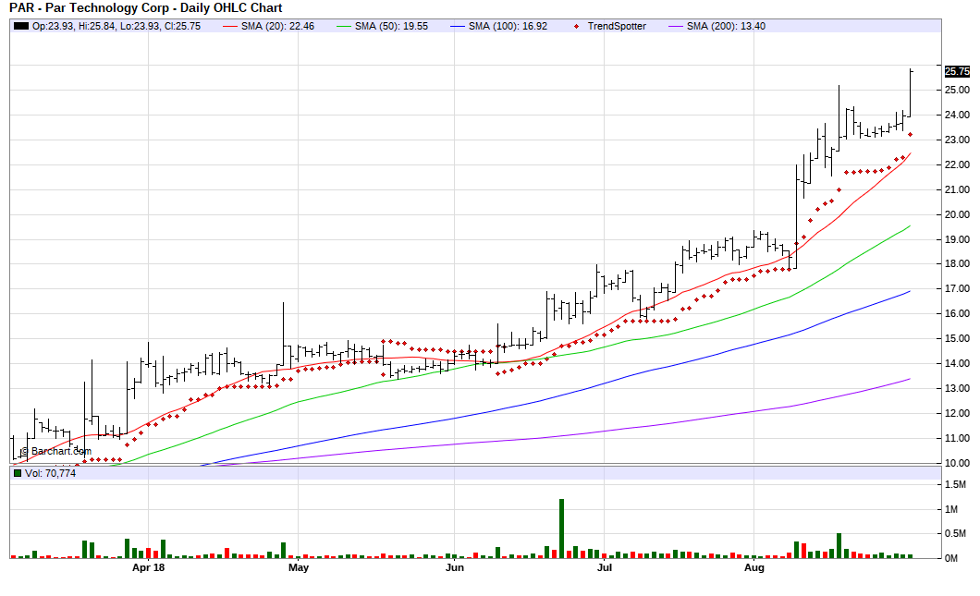This screenshot has width=980, height=596.
Task: Click the tallest green volume bar in late June
Action: [x=562, y=529]
